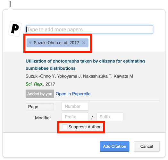Screen dimensions: 168x160
Task: Open the Page locator dropdown
Action: pos(40,107)
